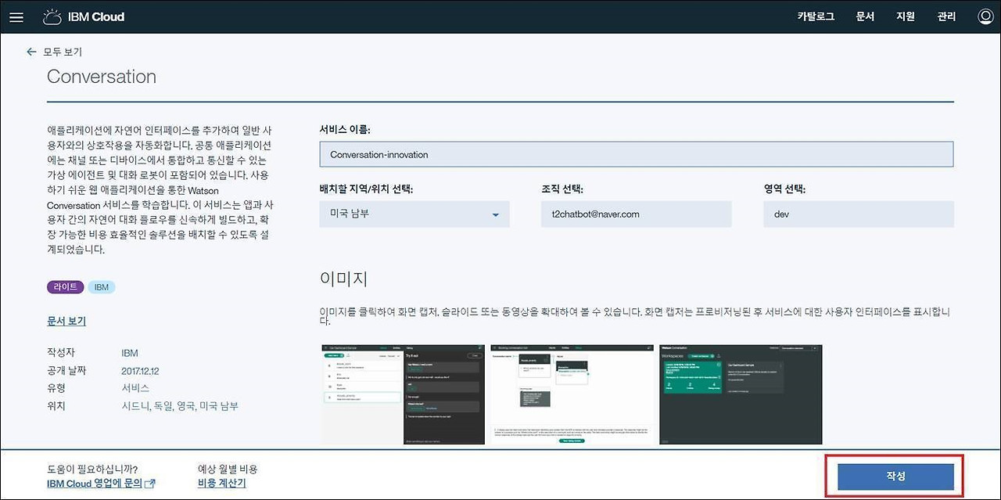Screen dimensions: 1001x500
Task: Click the 라이트 plan tag
Action: click(66, 287)
